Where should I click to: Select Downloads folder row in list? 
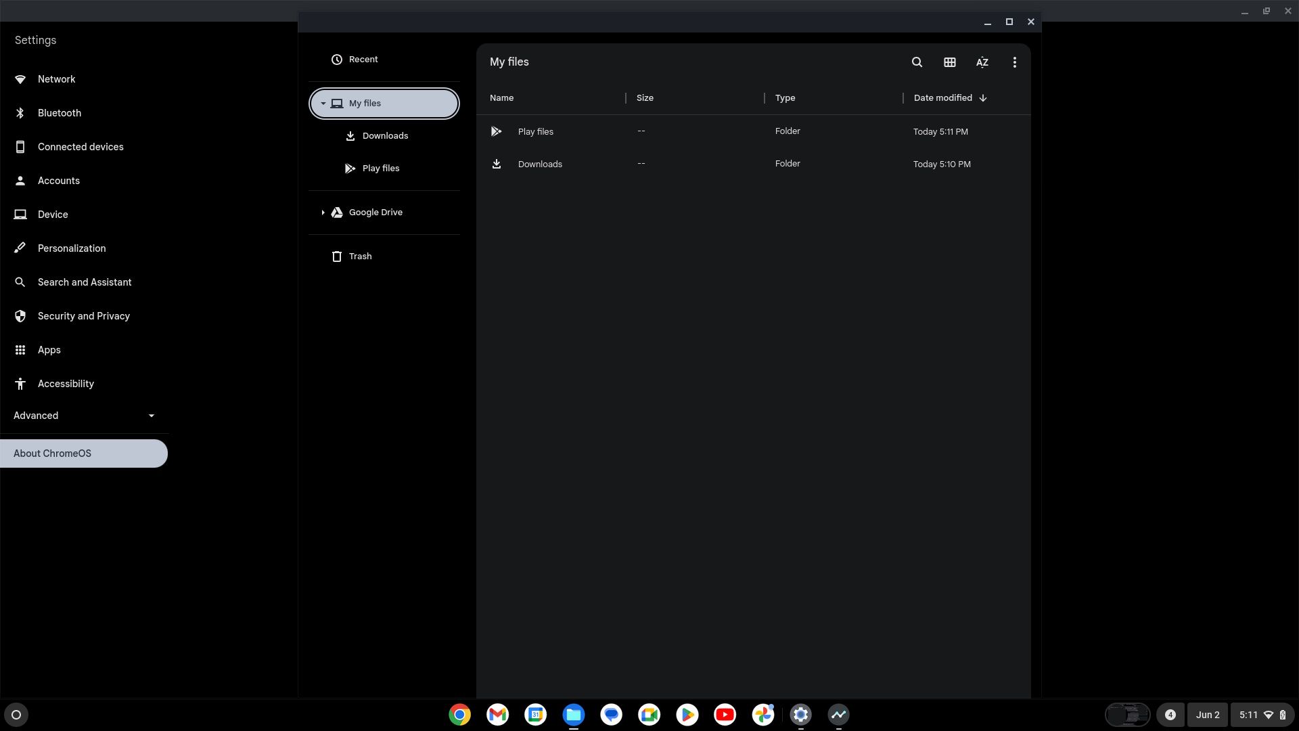tap(753, 164)
